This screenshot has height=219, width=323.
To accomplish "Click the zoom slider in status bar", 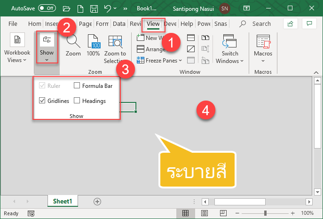I will click(265, 213).
